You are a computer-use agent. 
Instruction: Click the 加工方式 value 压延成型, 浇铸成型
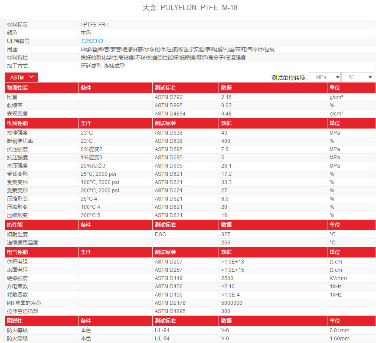point(103,66)
